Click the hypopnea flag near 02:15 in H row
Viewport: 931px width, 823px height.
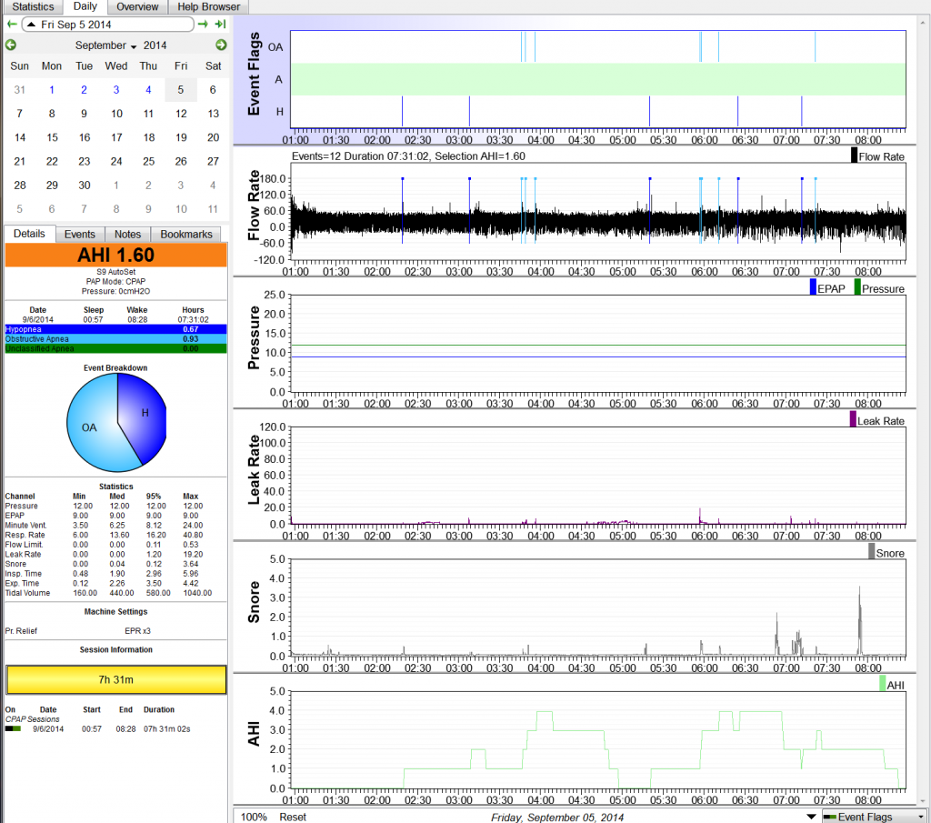click(x=402, y=111)
